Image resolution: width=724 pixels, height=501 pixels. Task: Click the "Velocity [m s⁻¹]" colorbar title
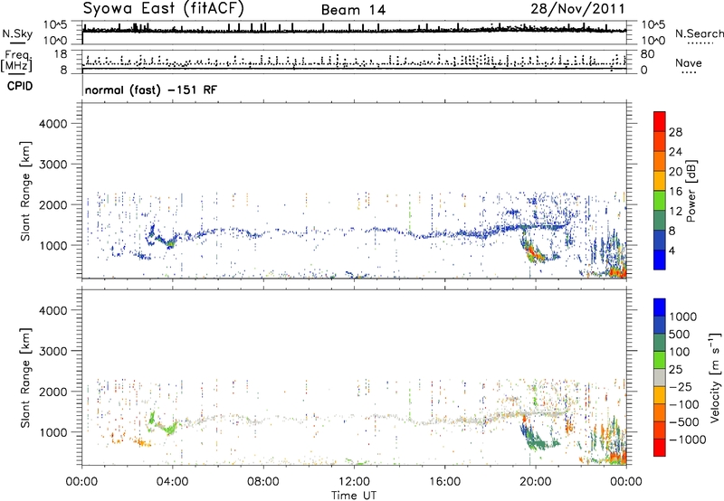point(715,377)
